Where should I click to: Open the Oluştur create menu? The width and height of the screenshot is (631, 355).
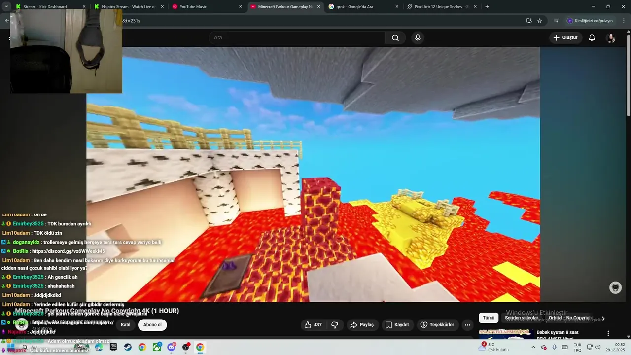(565, 38)
